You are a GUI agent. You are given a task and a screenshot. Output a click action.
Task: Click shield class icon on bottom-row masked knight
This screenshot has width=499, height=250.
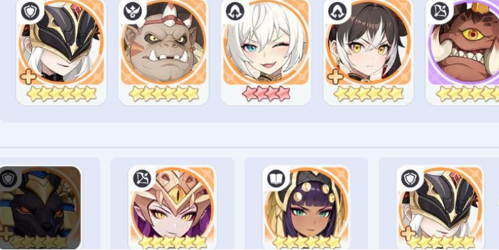(x=410, y=179)
